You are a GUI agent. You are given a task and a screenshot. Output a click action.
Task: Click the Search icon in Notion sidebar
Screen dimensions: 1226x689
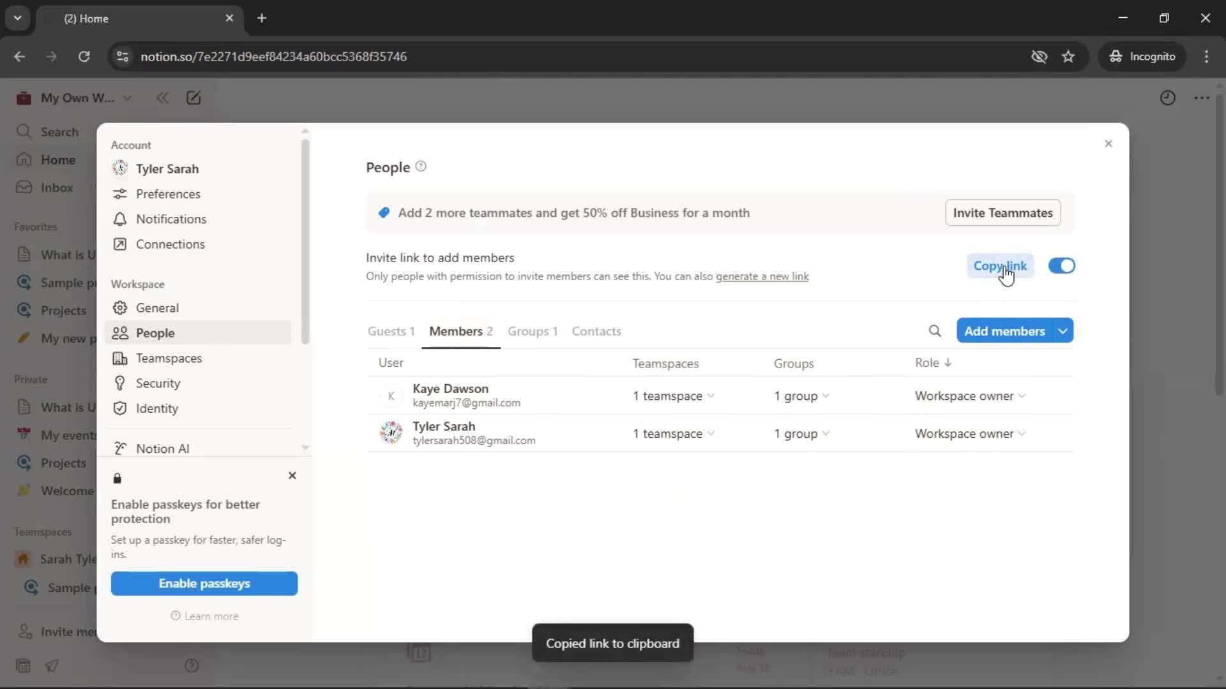(24, 131)
